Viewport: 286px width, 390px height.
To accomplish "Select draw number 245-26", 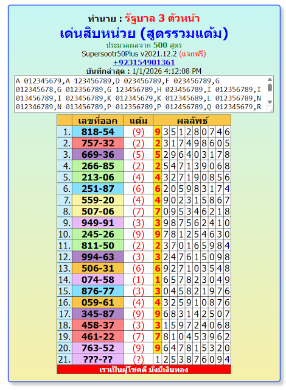I will (x=98, y=234).
